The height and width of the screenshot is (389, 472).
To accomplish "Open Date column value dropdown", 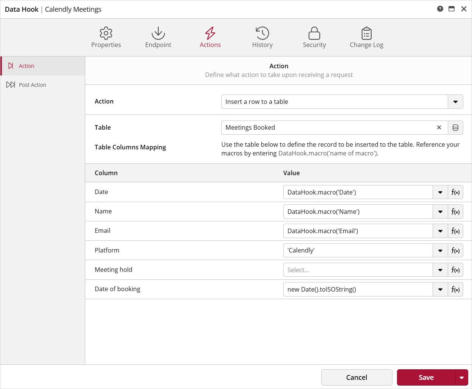I will point(440,192).
